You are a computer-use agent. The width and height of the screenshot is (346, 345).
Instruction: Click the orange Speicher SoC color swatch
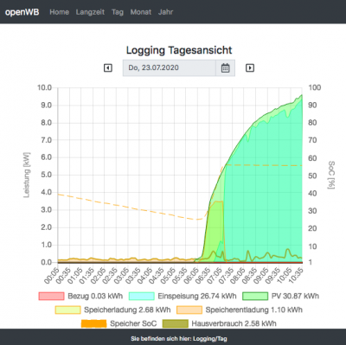(x=93, y=323)
